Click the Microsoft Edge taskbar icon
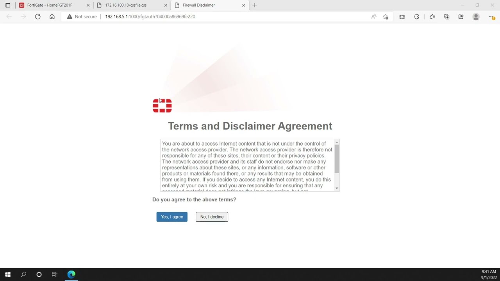 click(x=71, y=274)
